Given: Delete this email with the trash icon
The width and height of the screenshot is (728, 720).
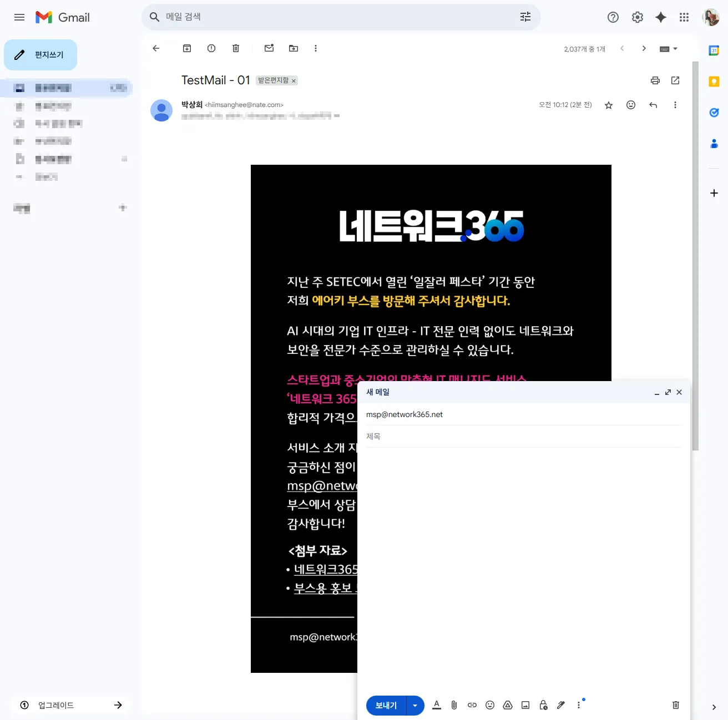Looking at the screenshot, I should point(236,48).
